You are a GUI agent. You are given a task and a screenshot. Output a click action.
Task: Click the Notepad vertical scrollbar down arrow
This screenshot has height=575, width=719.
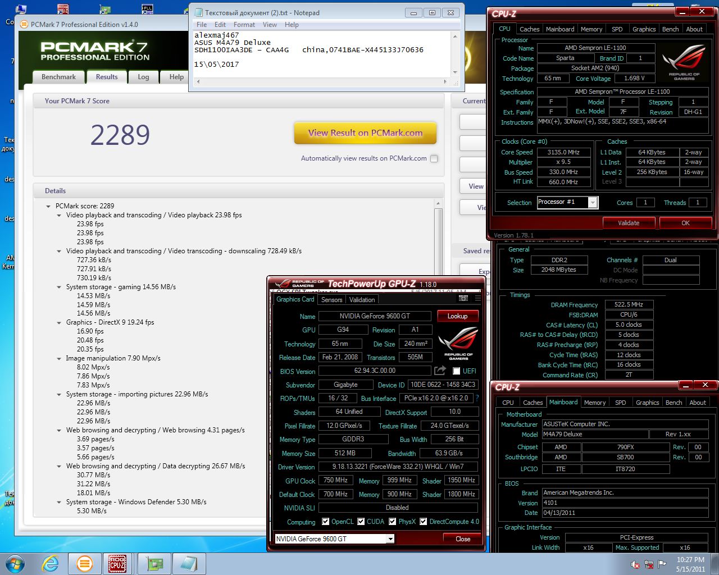click(456, 74)
